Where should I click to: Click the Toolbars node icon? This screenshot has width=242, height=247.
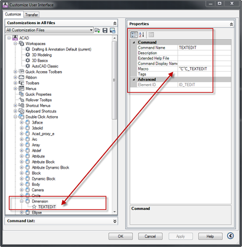(22, 83)
